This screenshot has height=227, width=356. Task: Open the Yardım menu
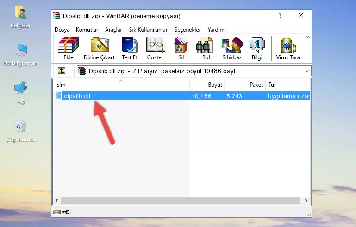[216, 30]
